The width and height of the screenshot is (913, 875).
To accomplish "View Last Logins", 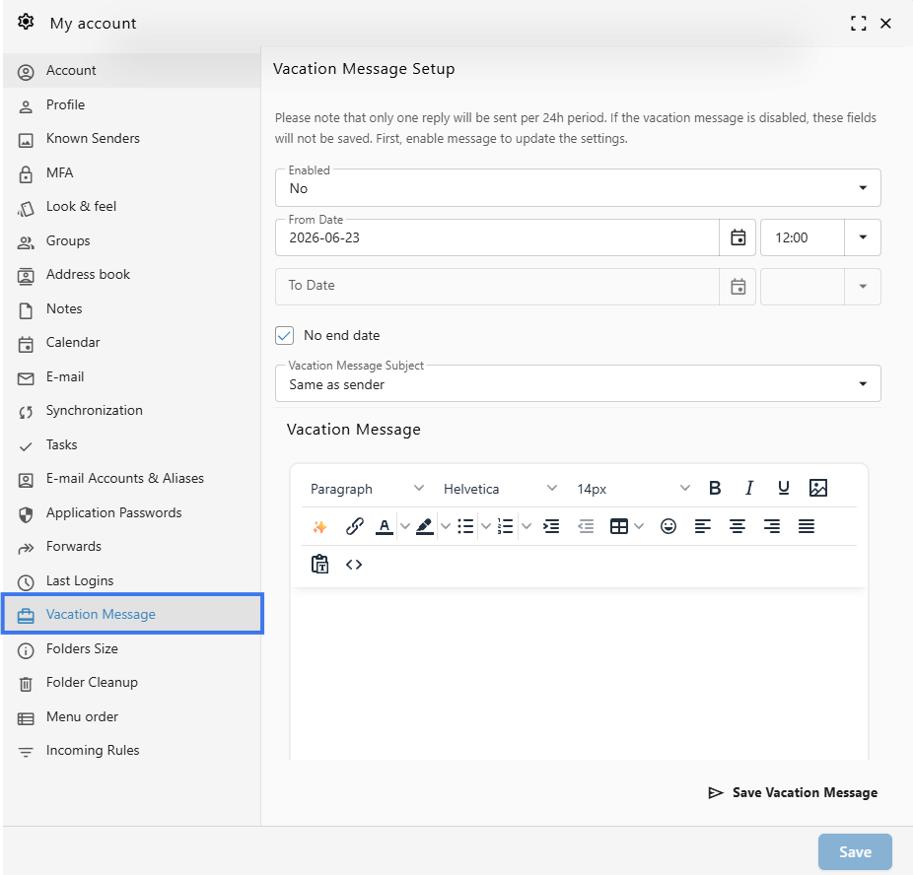I will (x=131, y=581).
